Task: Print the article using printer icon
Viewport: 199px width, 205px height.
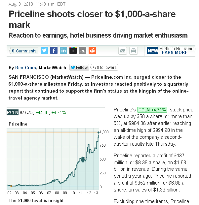Action: pos(133,51)
